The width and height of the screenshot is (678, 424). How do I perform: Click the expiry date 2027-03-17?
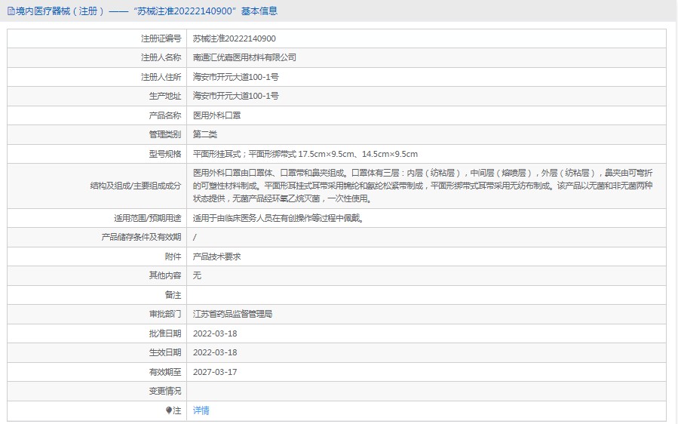click(x=215, y=372)
